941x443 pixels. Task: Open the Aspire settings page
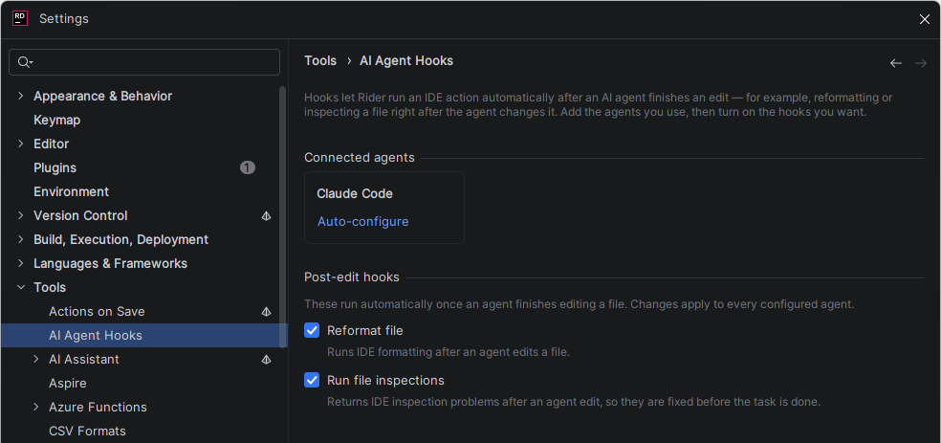coord(68,383)
